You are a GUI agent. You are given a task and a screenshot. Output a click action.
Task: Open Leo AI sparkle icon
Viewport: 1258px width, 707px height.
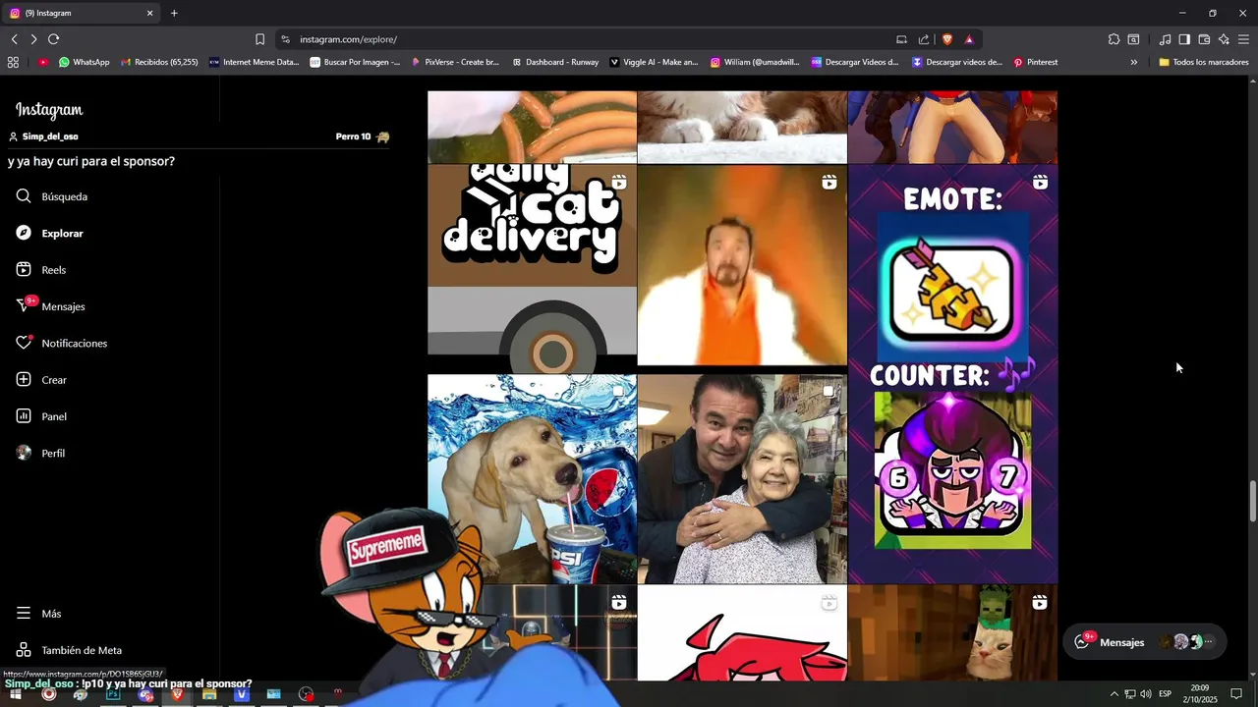[x=1224, y=39]
